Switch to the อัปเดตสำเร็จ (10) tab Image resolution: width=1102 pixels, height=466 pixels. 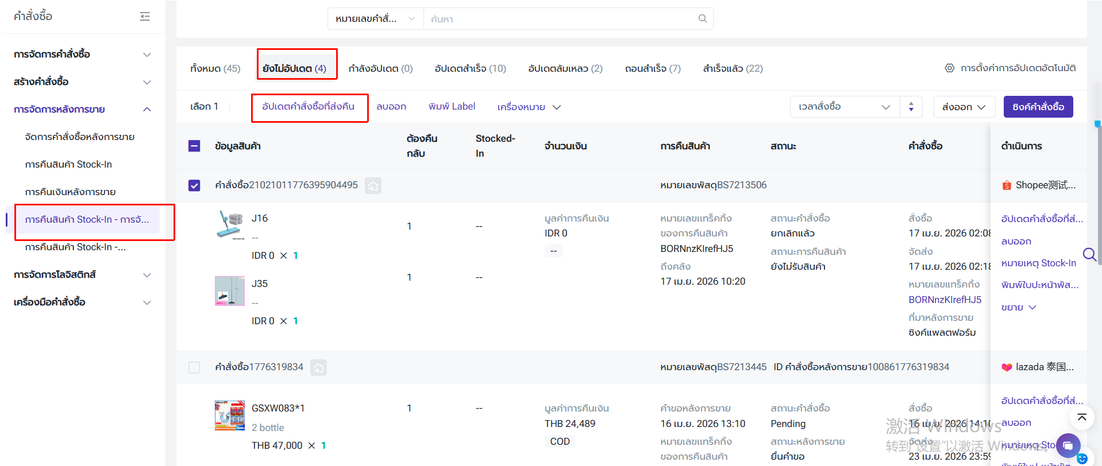pos(470,68)
